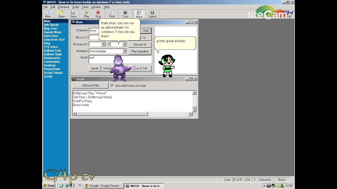Click the script horizontal scrollbar left arrow
Viewport: 337px width, 189px height.
(75, 114)
